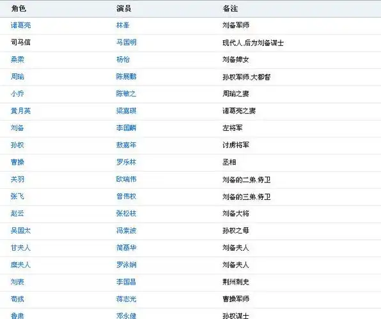Open the 小乔 character link
The height and width of the screenshot is (319, 381).
pyautogui.click(x=17, y=94)
